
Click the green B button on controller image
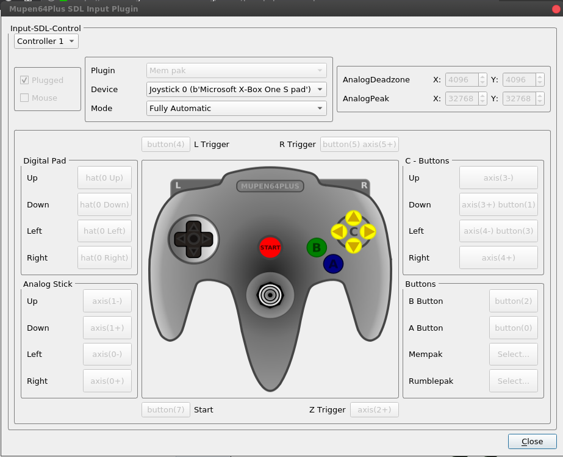coord(317,248)
